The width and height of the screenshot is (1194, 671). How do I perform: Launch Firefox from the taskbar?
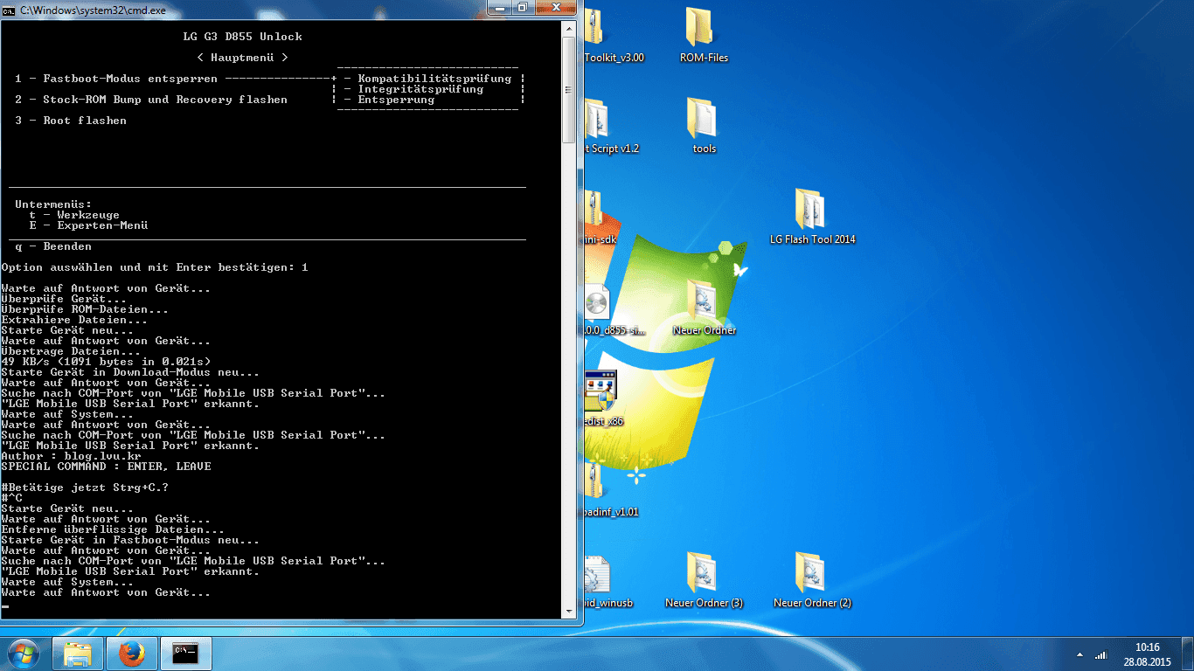[x=132, y=654]
